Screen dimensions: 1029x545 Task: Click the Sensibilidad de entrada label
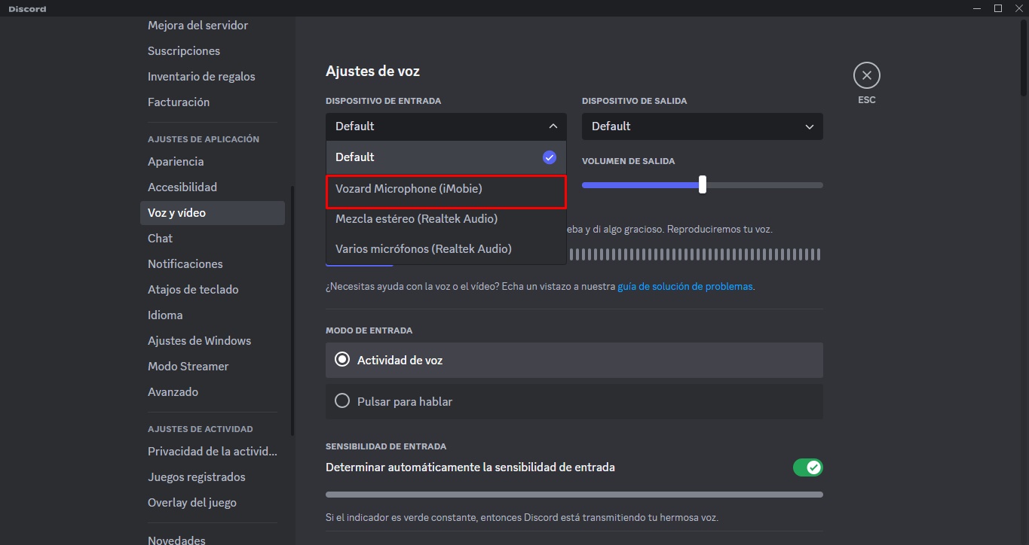click(386, 446)
